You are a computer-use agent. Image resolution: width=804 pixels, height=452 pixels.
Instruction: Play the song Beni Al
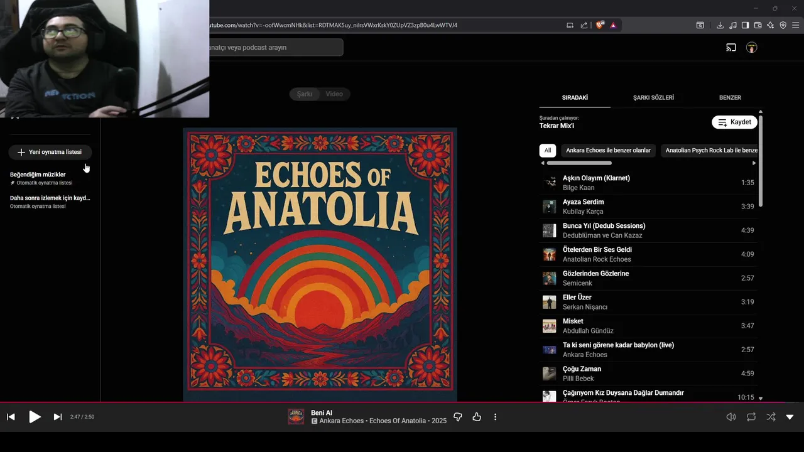click(35, 417)
